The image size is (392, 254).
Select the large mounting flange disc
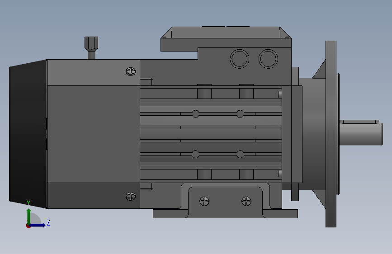coord(331,134)
